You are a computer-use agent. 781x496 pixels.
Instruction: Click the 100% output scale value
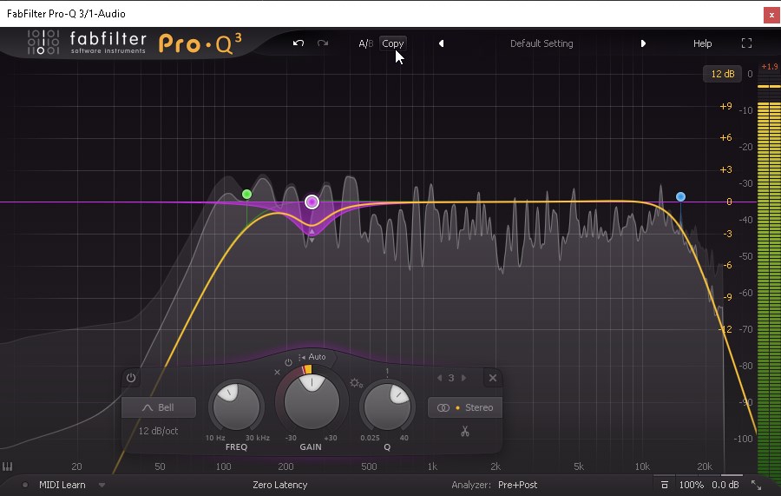click(x=691, y=485)
